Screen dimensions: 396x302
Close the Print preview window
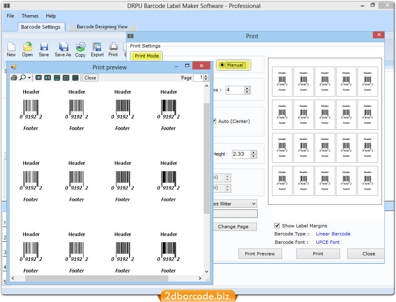point(201,65)
